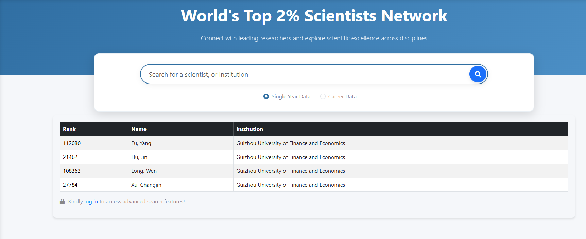Choose the Career Data radio button
This screenshot has height=239, width=586.
click(323, 96)
